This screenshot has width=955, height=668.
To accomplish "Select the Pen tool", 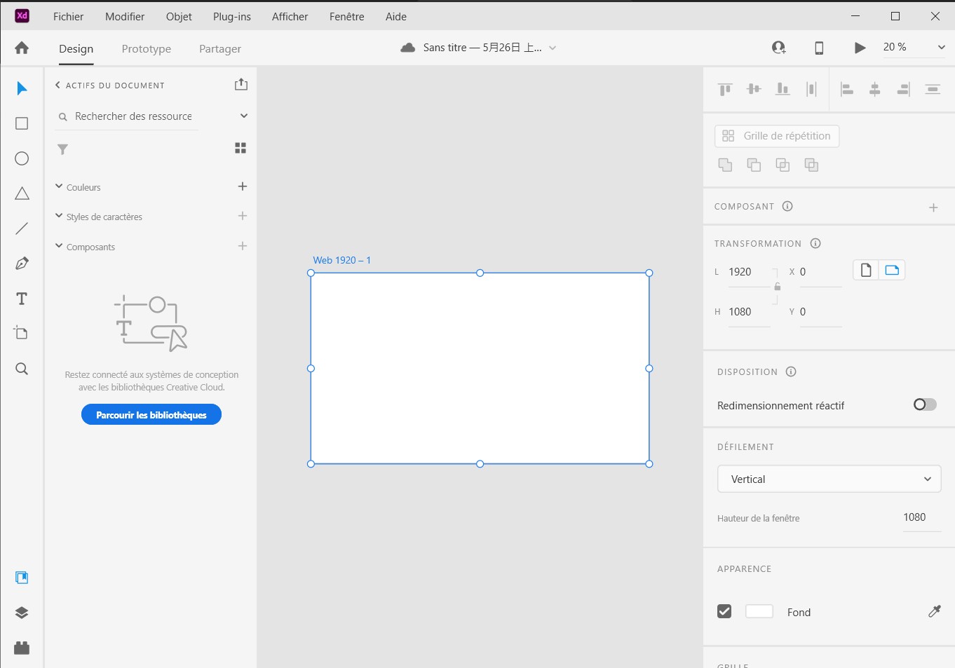I will click(x=22, y=263).
